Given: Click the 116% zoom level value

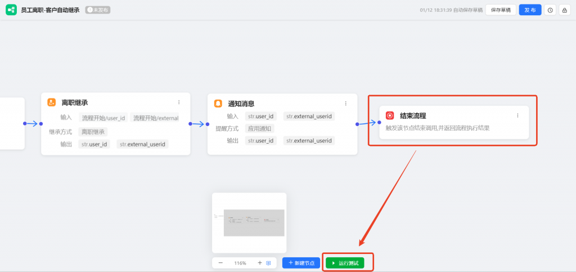Looking at the screenshot, I should click(x=240, y=263).
